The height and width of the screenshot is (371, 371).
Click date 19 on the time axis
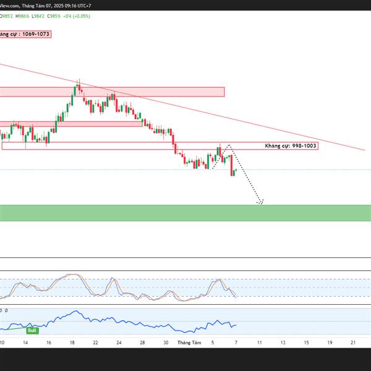coord(330,343)
